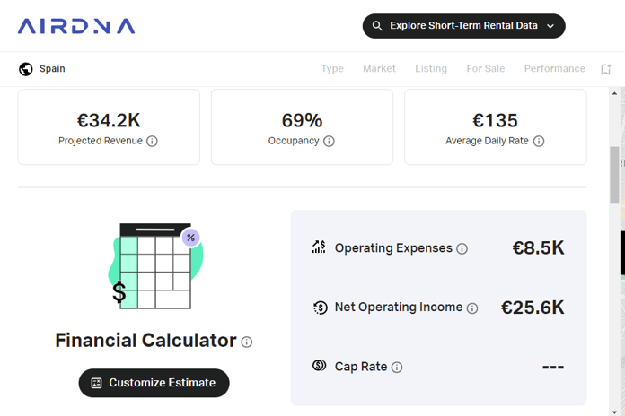Click Financial Calculator info icon
Image resolution: width=625 pixels, height=416 pixels.
[x=247, y=342]
